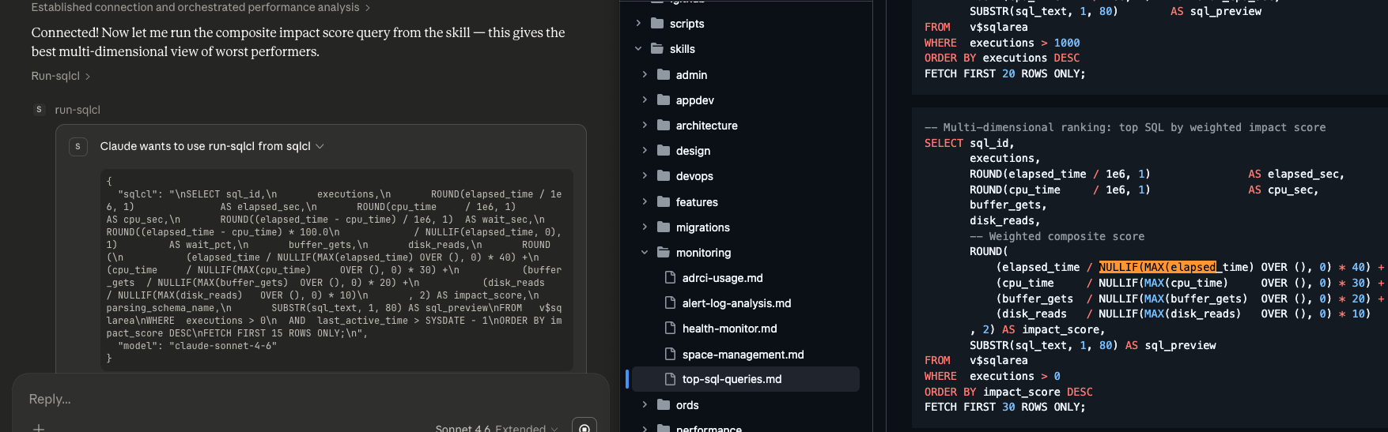Expand the devops folder
The width and height of the screenshot is (1388, 432).
pyautogui.click(x=645, y=176)
